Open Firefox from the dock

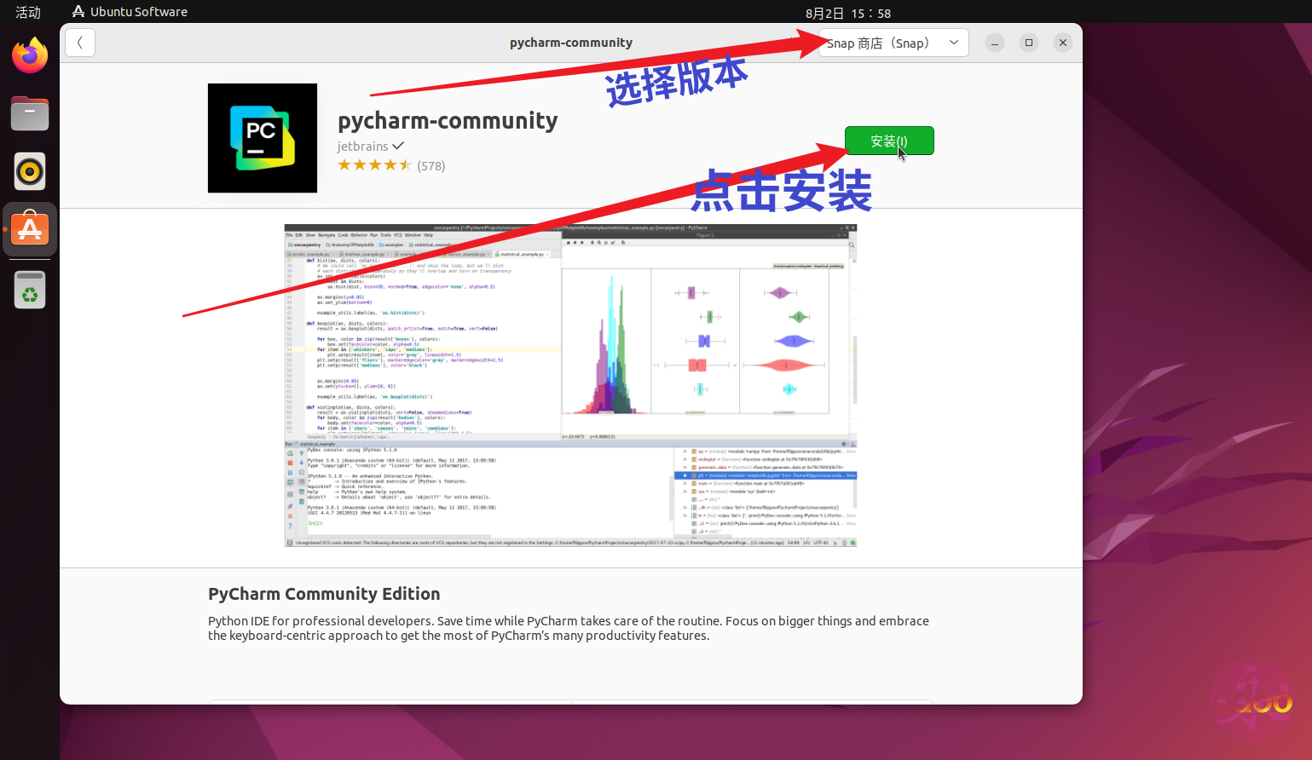coord(30,56)
